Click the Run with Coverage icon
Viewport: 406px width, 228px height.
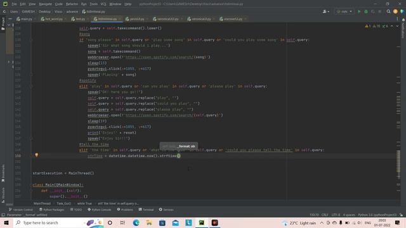click(373, 11)
